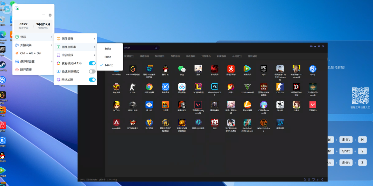Launch CS1.6 game icon
The image size is (373, 186).
[x=133, y=87]
